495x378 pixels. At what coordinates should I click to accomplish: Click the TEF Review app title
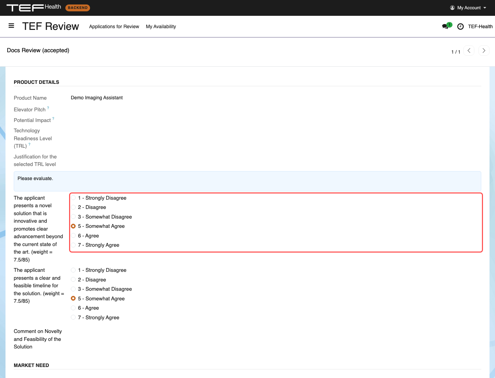pyautogui.click(x=51, y=26)
